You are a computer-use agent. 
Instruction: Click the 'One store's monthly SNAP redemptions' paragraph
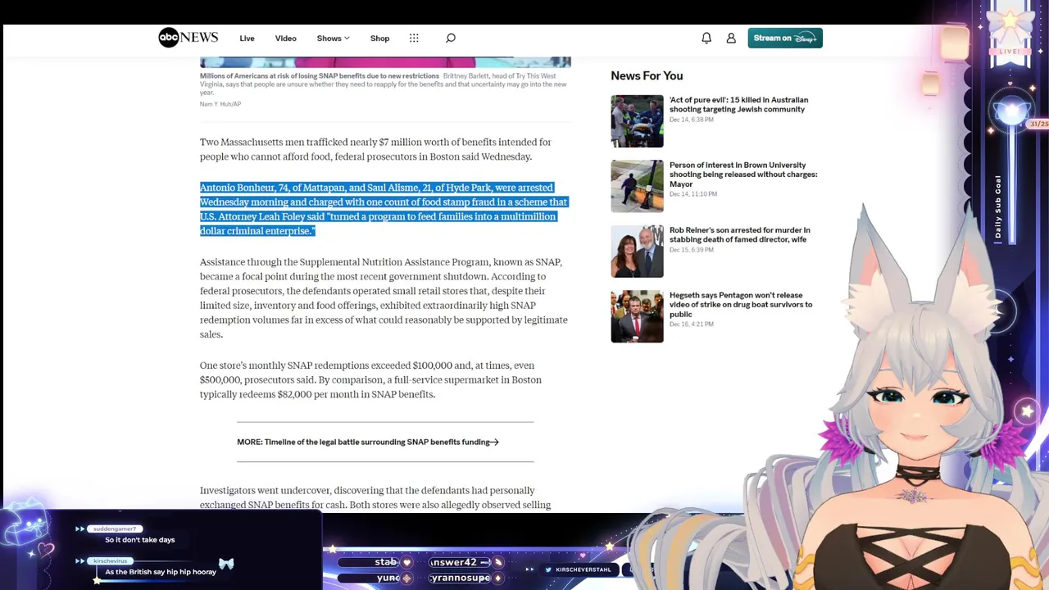click(x=370, y=379)
